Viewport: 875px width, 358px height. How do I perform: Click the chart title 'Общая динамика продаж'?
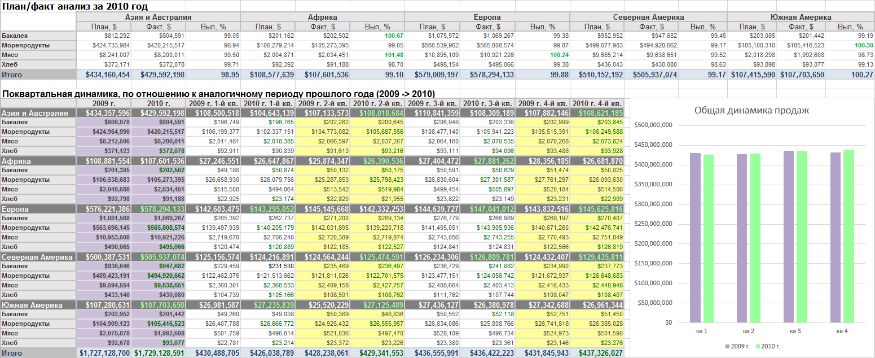coord(751,111)
